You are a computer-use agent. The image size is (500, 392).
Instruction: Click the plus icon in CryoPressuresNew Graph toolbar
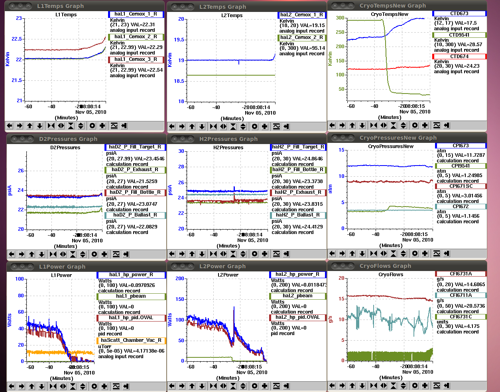coord(425,254)
